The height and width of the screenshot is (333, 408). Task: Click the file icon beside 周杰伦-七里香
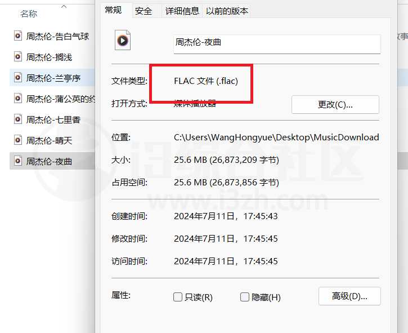(17, 119)
